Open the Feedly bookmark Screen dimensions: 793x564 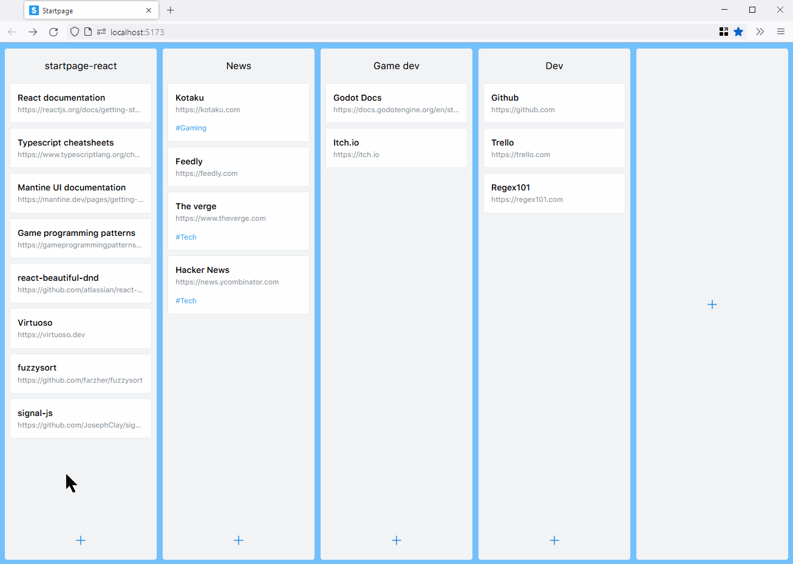[x=239, y=167]
